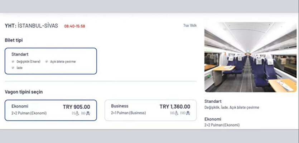Click the İade checkmark icon
The image size is (299, 143).
click(x=13, y=68)
